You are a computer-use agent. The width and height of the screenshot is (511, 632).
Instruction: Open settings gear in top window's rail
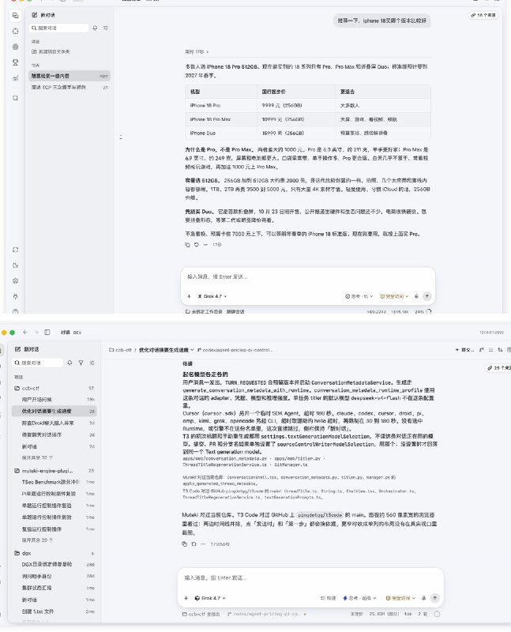click(x=15, y=281)
